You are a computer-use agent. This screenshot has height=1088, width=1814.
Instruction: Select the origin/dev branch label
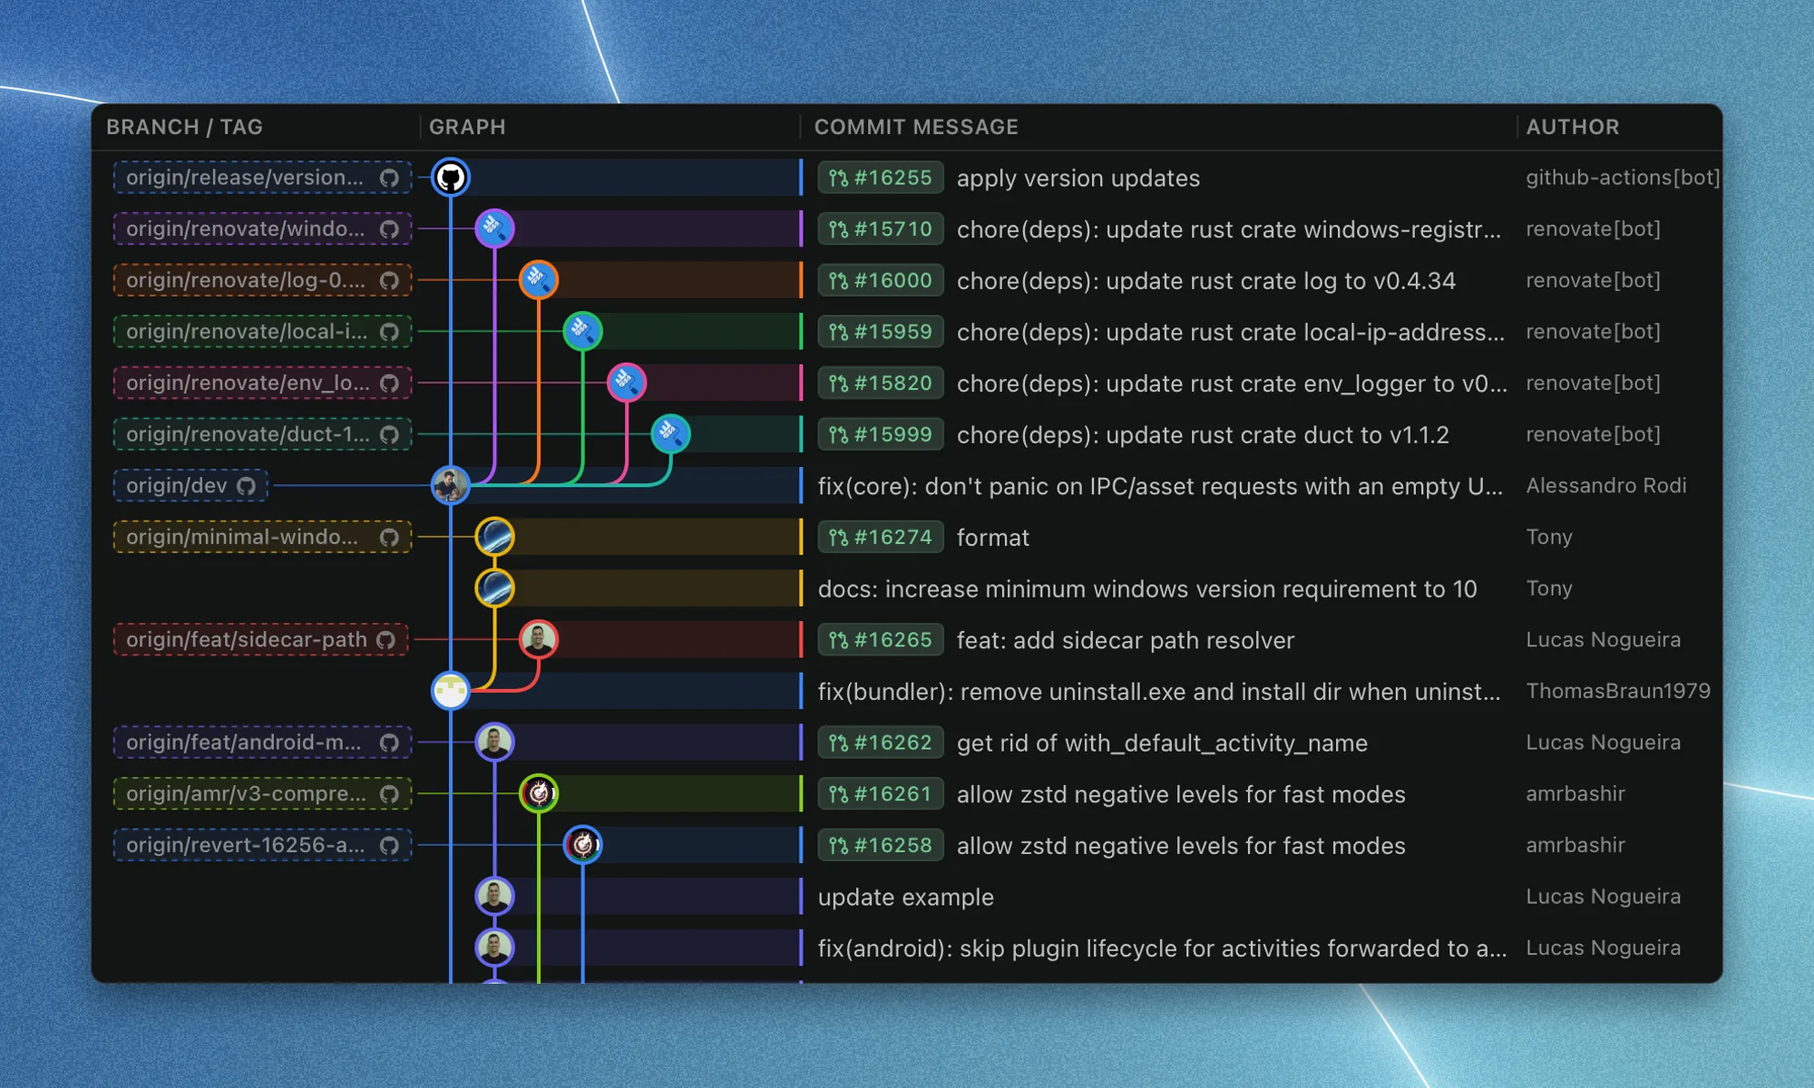[x=191, y=486]
